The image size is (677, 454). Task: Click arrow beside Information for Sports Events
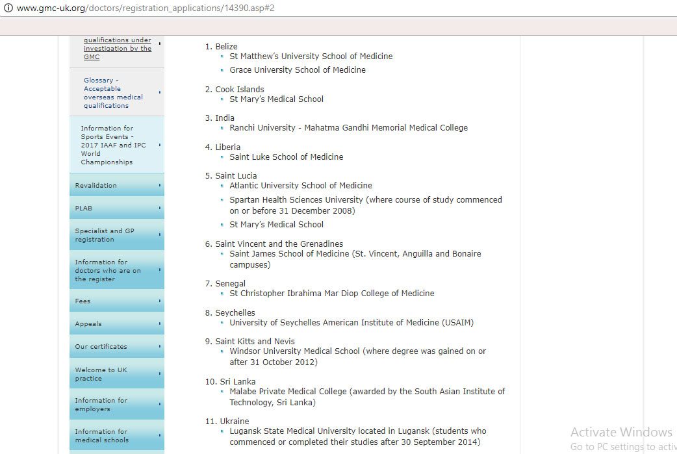click(159, 145)
